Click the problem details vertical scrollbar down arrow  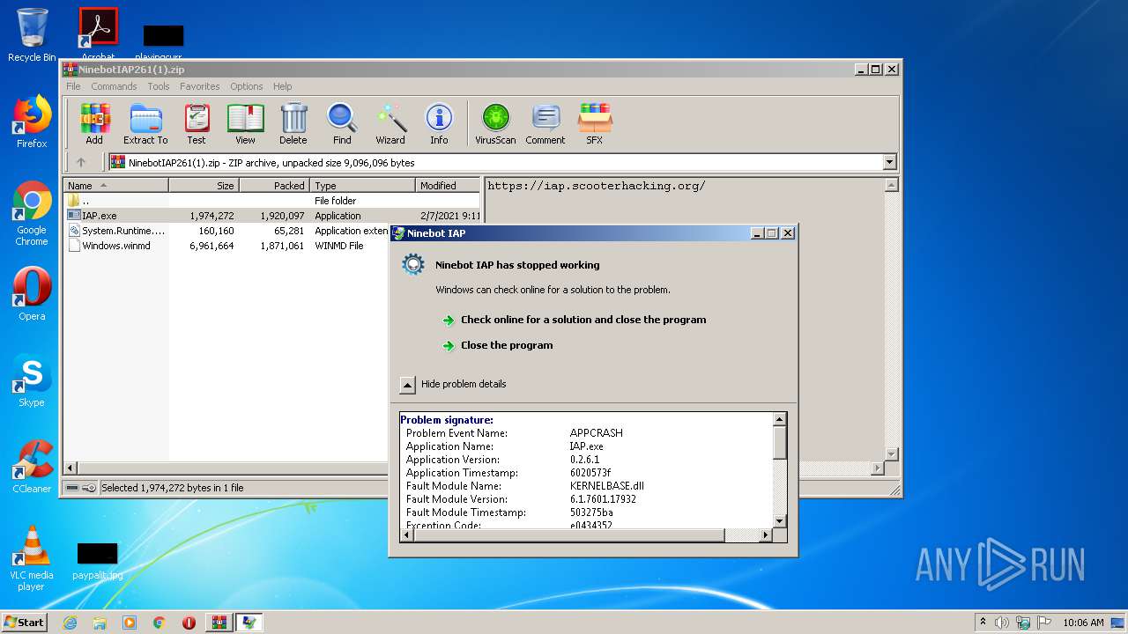tap(780, 520)
